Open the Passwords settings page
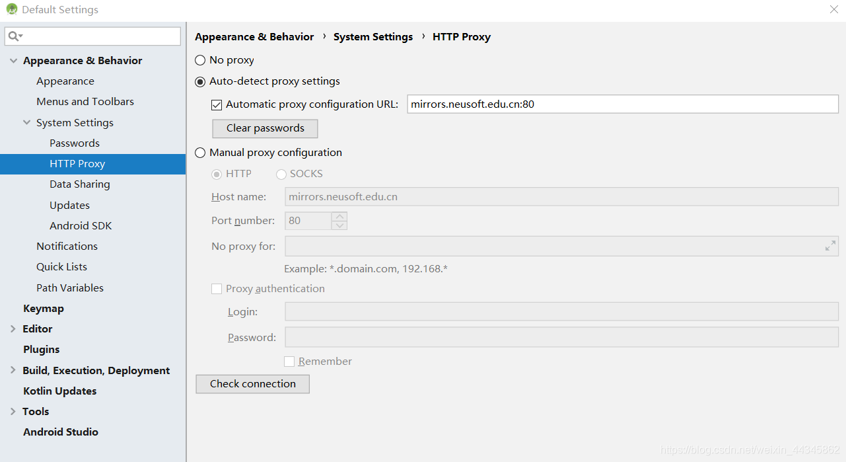This screenshot has width=846, height=462. (75, 143)
